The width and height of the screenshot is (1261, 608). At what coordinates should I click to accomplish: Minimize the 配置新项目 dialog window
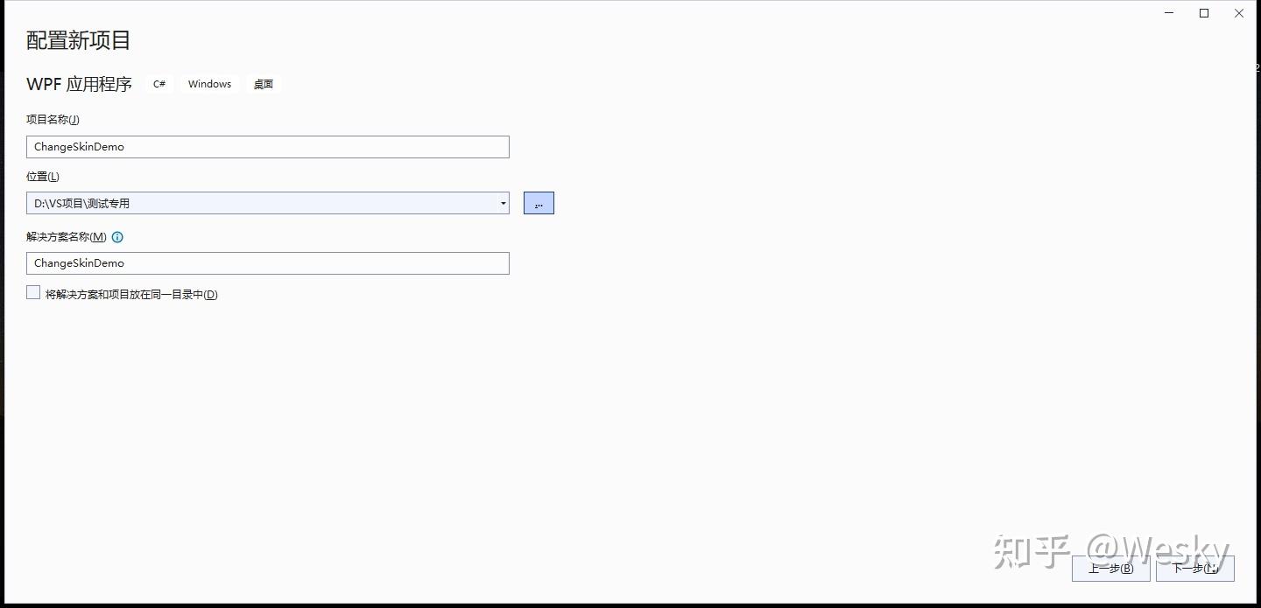(1169, 13)
